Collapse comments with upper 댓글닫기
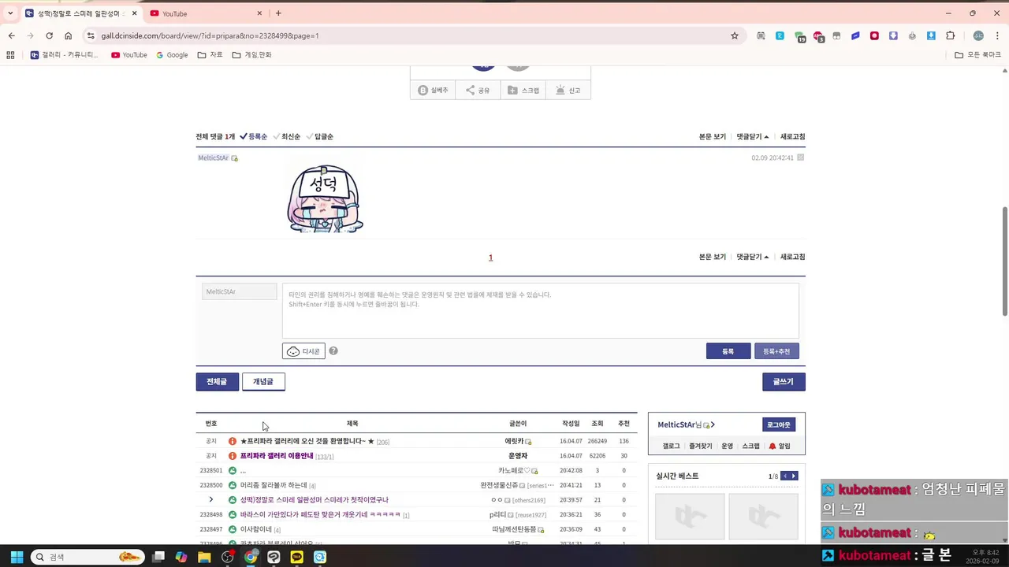 coord(752,136)
